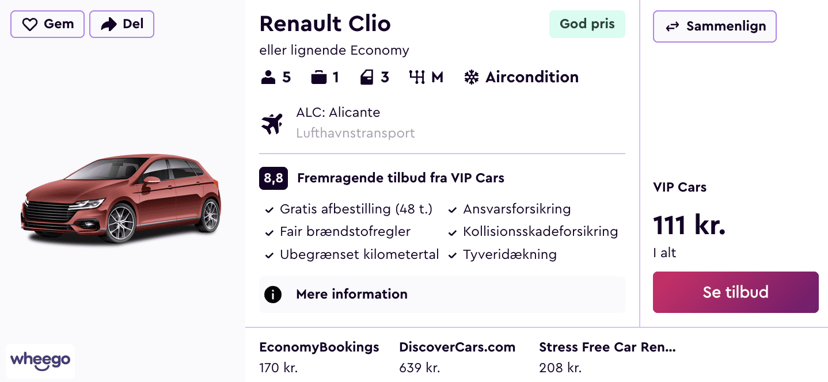Click the red Renault Clio image
The image size is (828, 382).
coord(121,198)
